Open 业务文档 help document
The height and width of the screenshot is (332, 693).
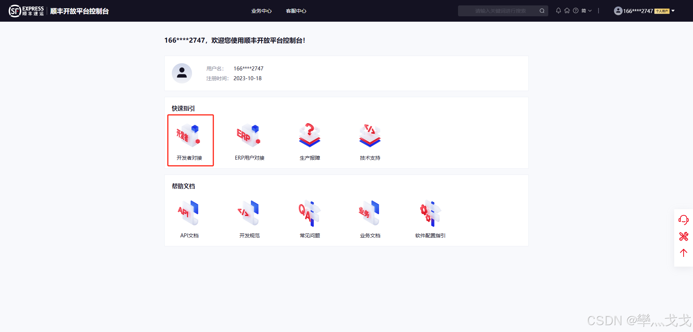click(x=370, y=219)
